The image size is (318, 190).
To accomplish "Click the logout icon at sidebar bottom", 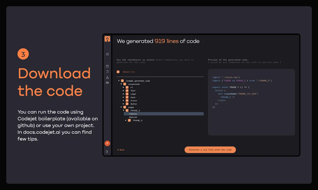I will [107, 151].
